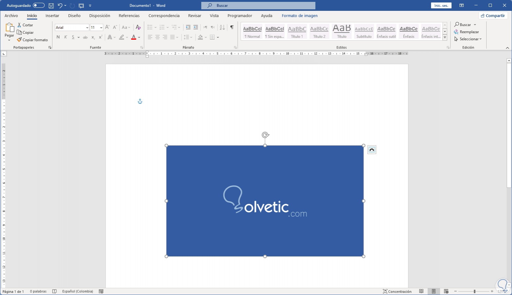Open the font name dropdown (Arial)
Screen dimensions: 512x295
(x=87, y=28)
